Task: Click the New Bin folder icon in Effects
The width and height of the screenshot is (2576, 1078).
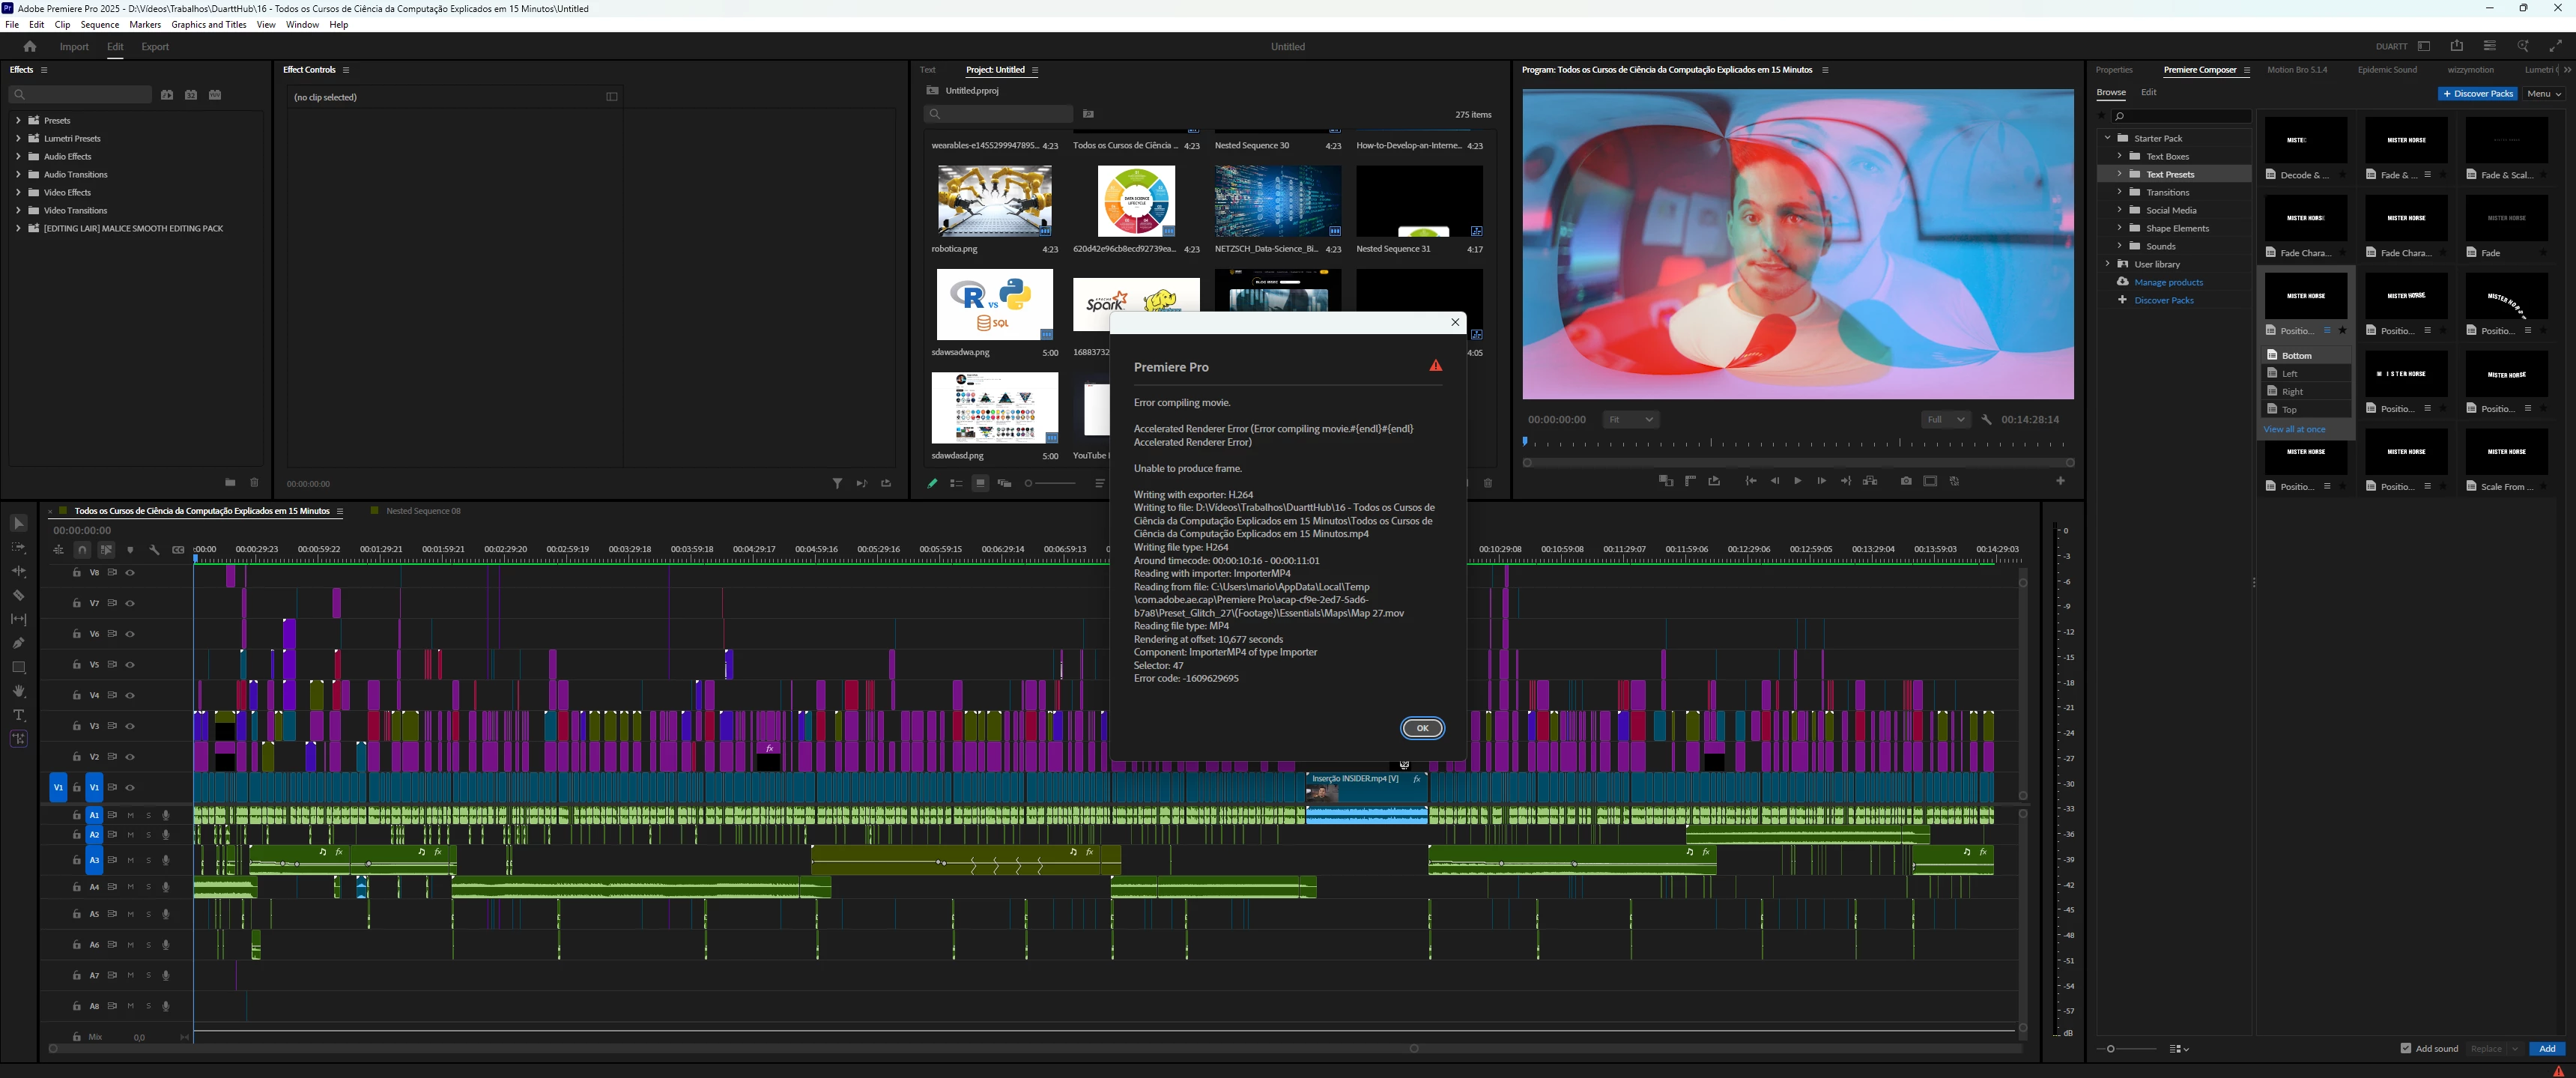Action: (x=230, y=482)
